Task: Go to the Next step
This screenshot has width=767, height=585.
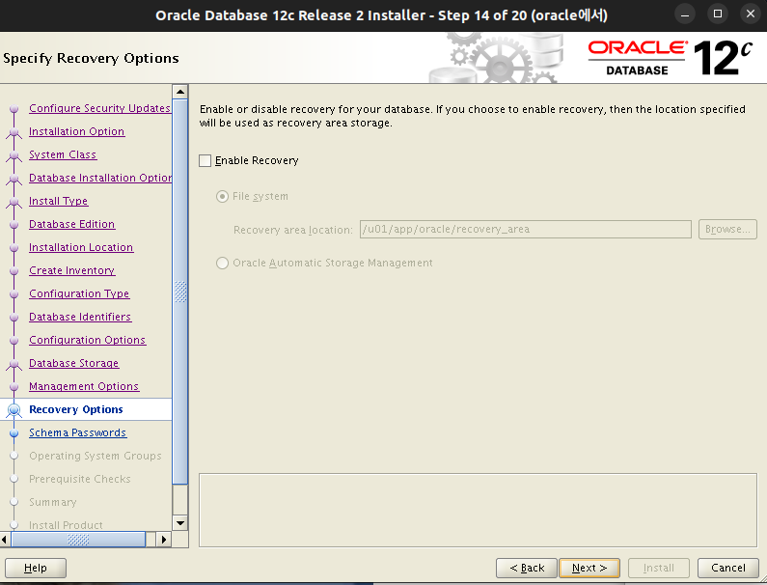Action: [x=589, y=568]
